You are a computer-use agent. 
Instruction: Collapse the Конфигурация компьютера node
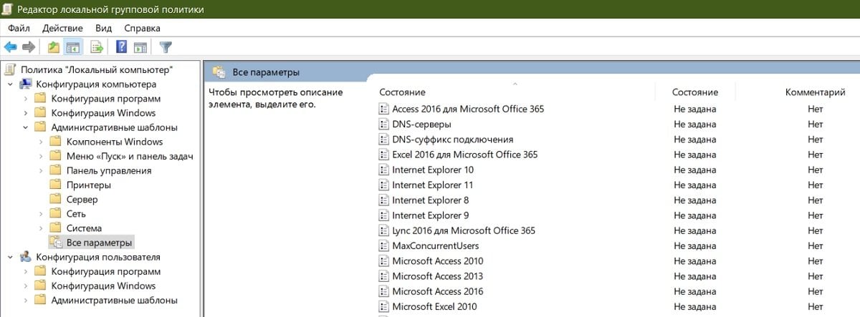coord(9,84)
